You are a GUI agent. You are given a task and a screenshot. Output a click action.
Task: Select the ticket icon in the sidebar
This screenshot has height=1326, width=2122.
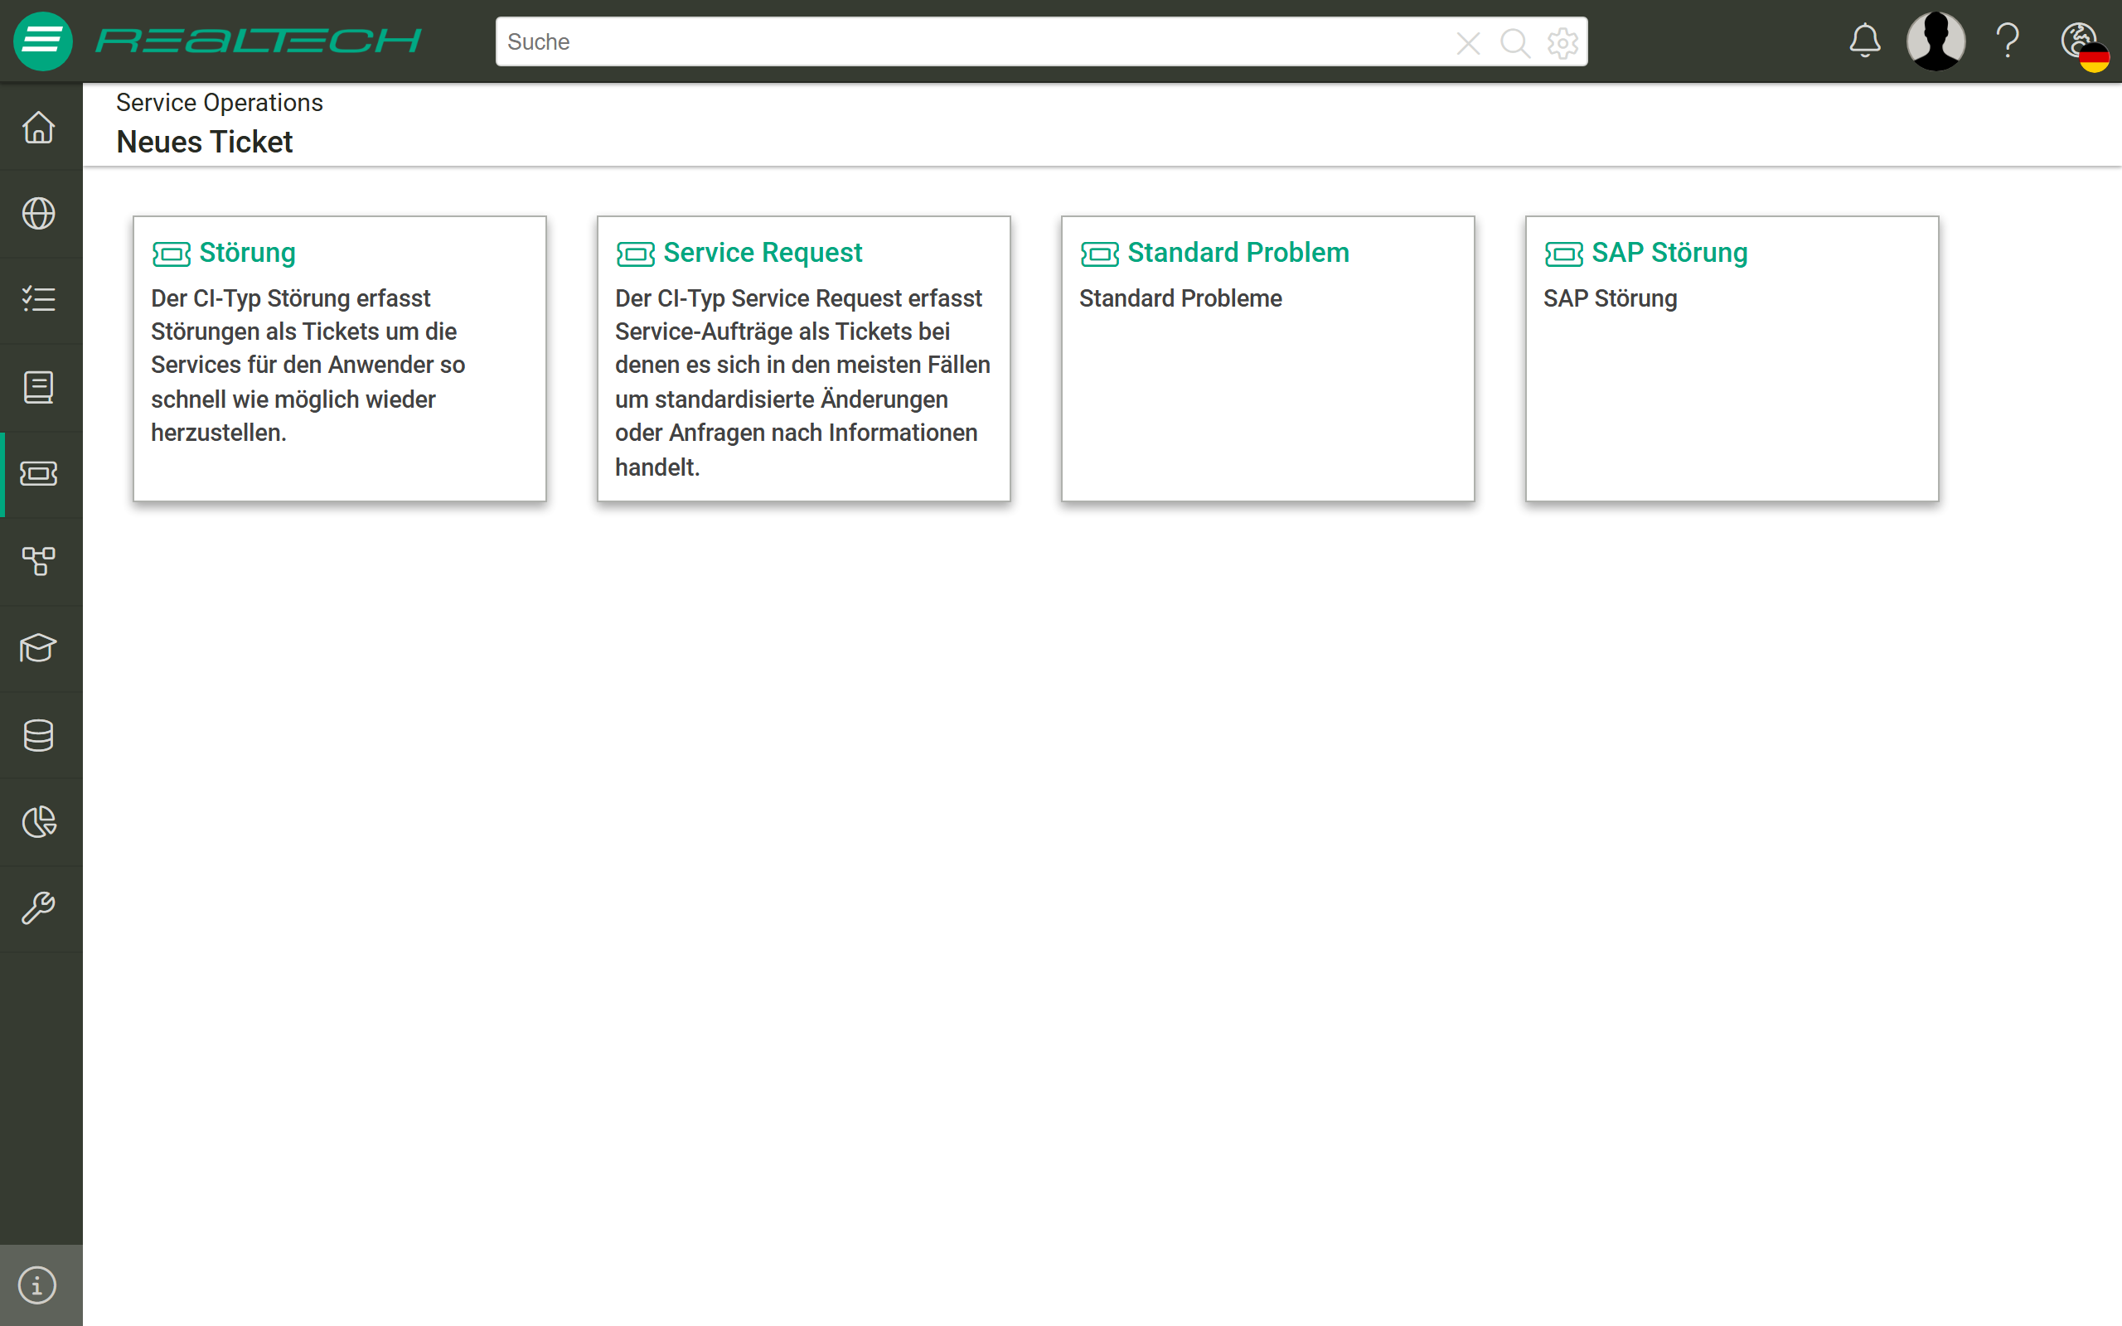tap(39, 473)
